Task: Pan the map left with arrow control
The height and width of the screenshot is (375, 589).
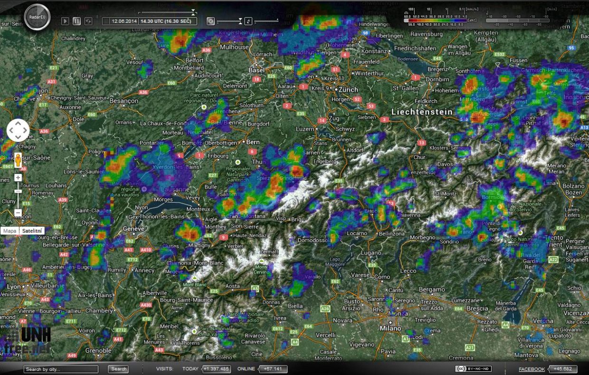Action: 11,131
